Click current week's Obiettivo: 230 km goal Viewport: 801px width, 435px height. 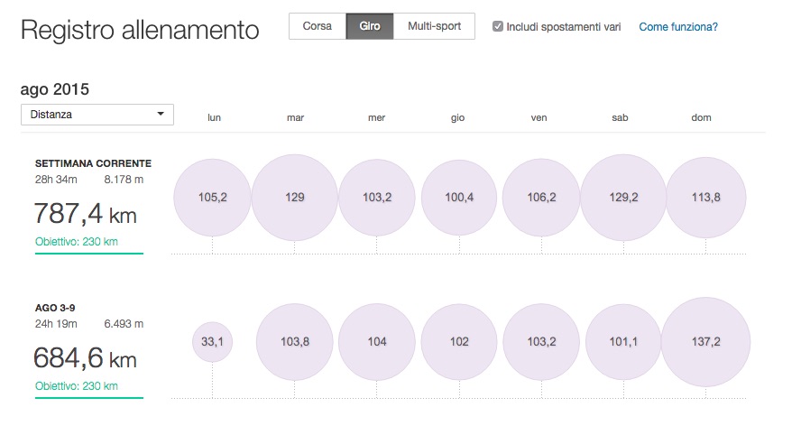pyautogui.click(x=77, y=242)
